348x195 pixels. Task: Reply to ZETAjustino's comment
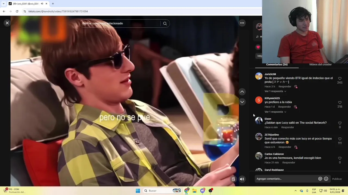click(x=285, y=147)
